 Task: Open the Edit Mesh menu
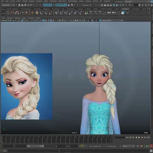tap(53, 1)
